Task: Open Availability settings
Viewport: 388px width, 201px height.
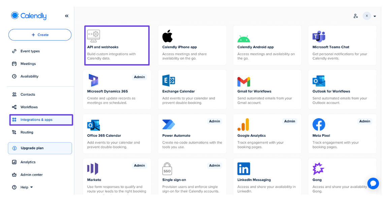Action: coord(29,76)
